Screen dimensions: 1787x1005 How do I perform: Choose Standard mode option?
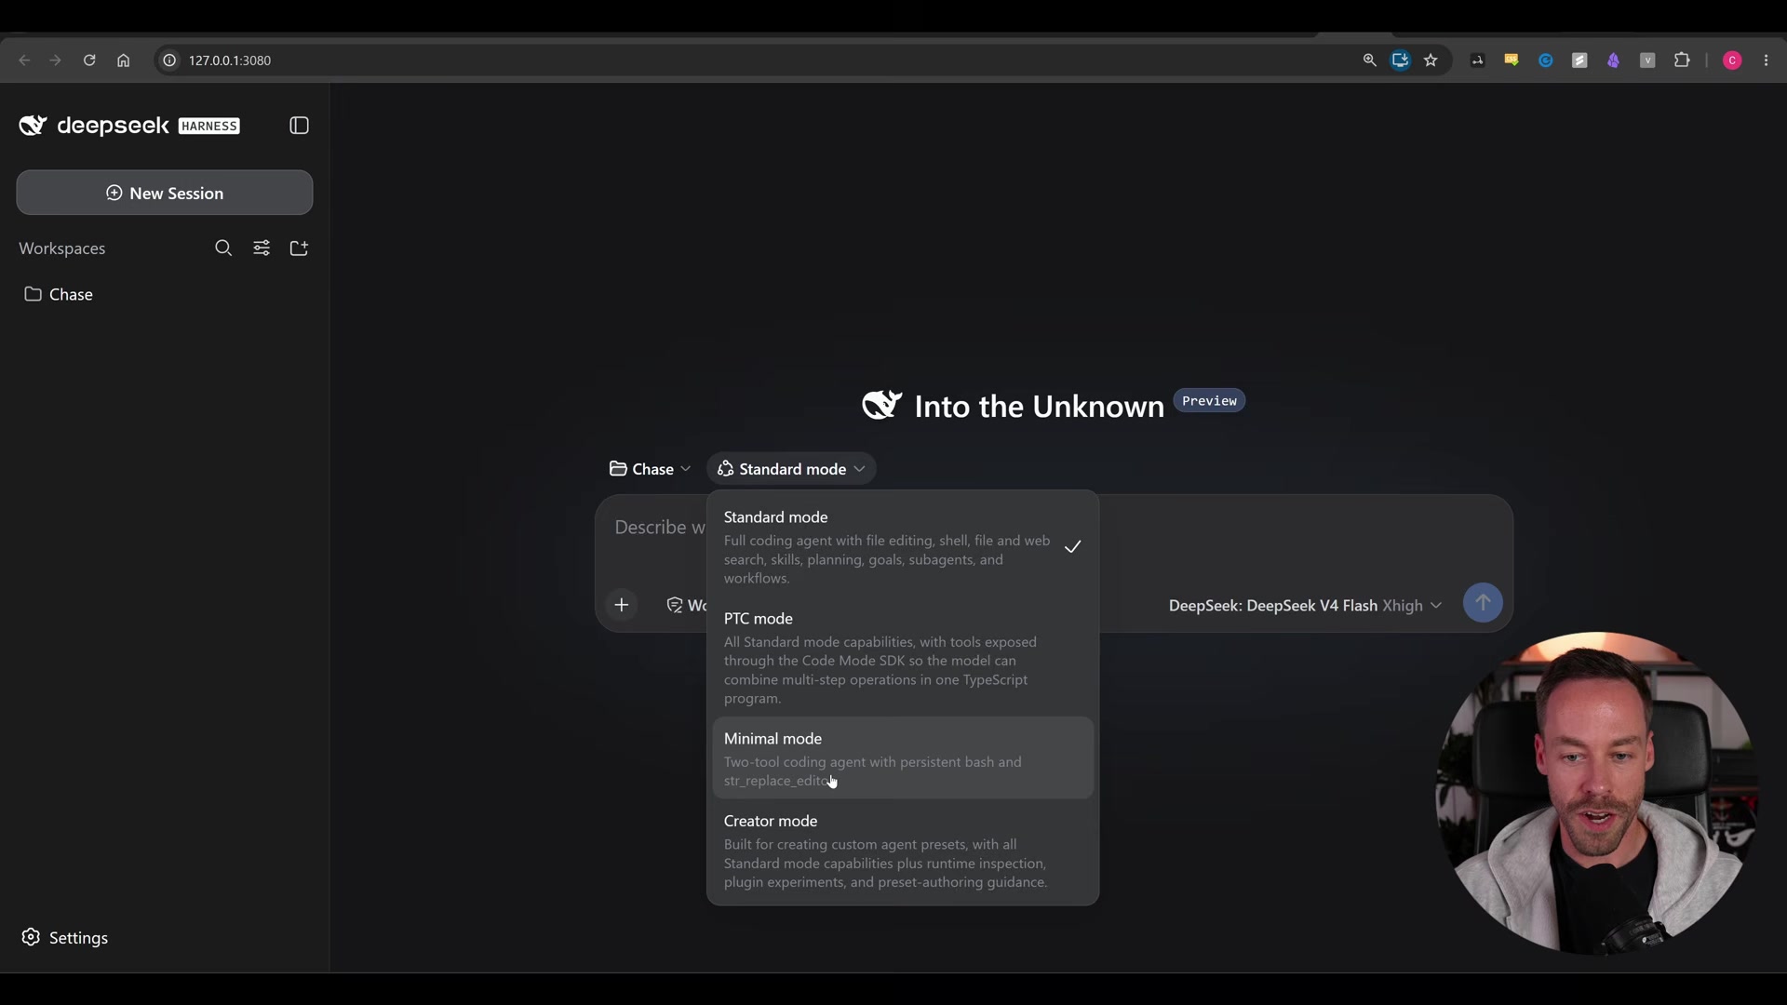pyautogui.click(x=903, y=546)
